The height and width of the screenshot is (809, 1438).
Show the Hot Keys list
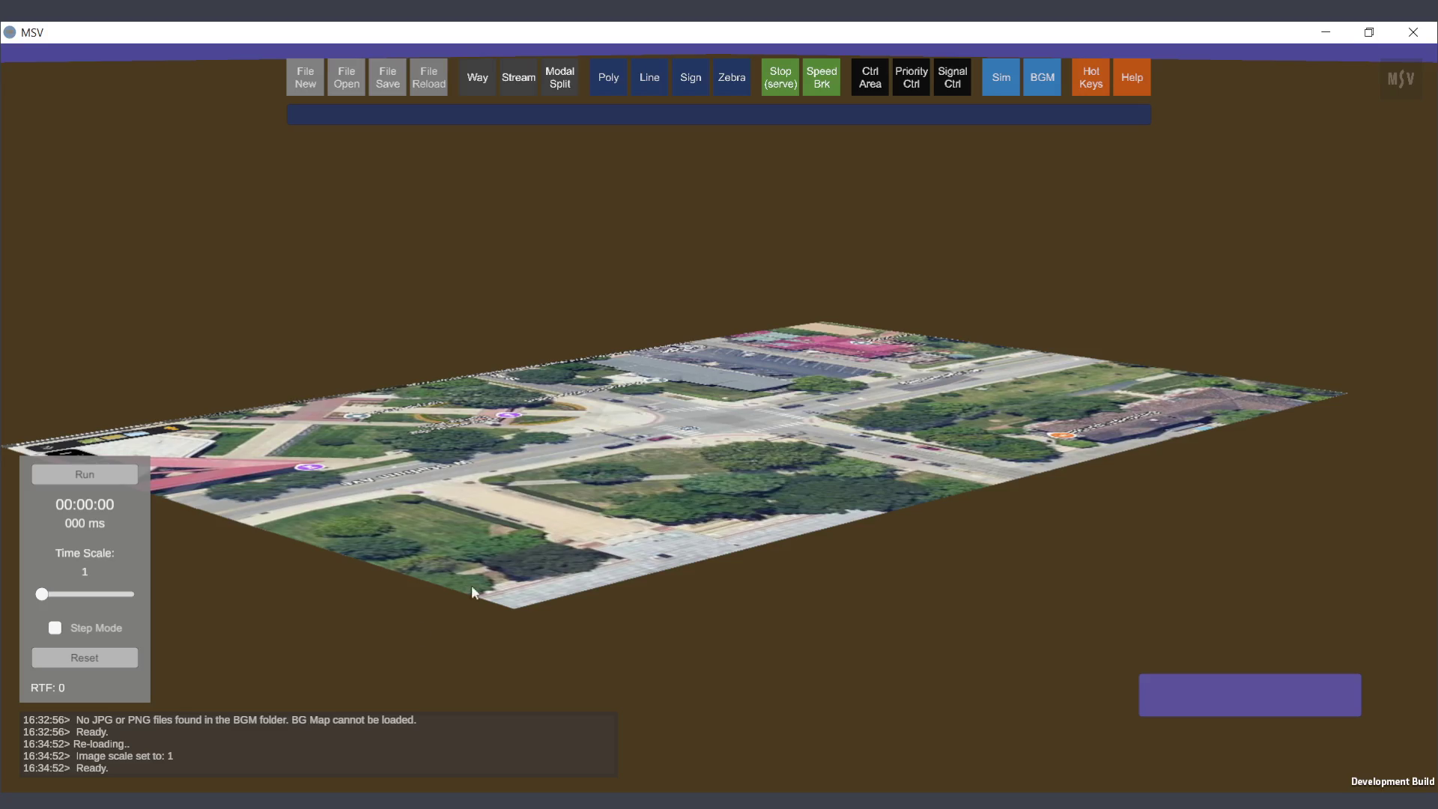click(x=1091, y=77)
